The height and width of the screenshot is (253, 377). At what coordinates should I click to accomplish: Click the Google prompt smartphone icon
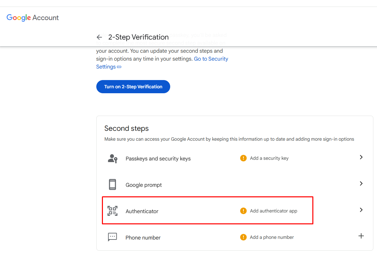(x=112, y=184)
